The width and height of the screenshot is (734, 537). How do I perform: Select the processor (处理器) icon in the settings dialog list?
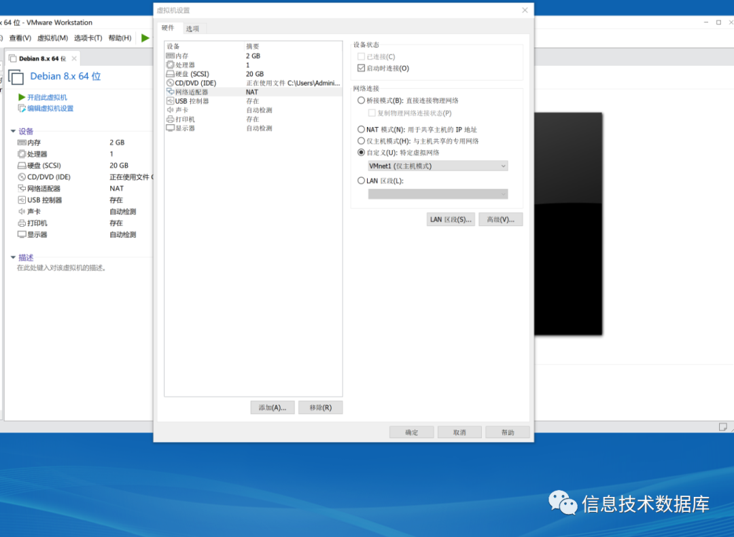click(x=171, y=64)
